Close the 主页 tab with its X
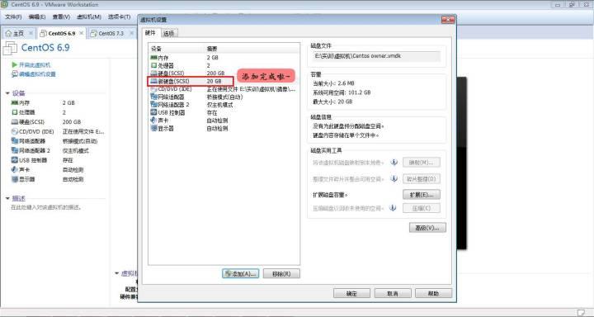594x317 pixels. click(31, 33)
